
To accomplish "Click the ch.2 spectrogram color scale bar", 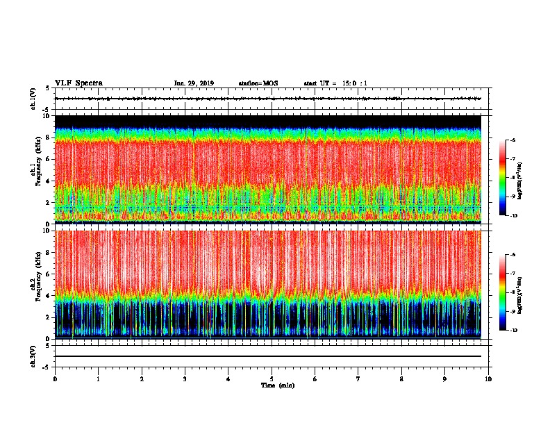I will pyautogui.click(x=503, y=292).
